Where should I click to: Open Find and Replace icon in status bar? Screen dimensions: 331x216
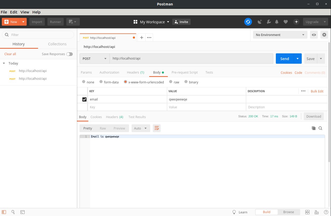[x=13, y=212]
